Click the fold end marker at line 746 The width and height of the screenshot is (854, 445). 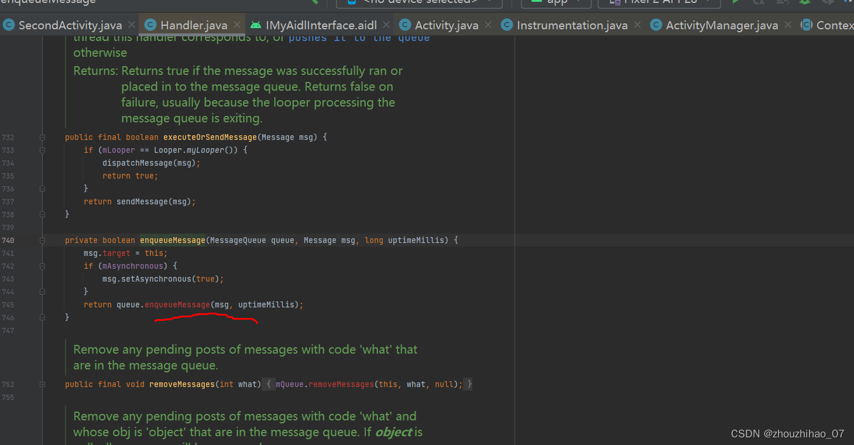click(x=42, y=317)
